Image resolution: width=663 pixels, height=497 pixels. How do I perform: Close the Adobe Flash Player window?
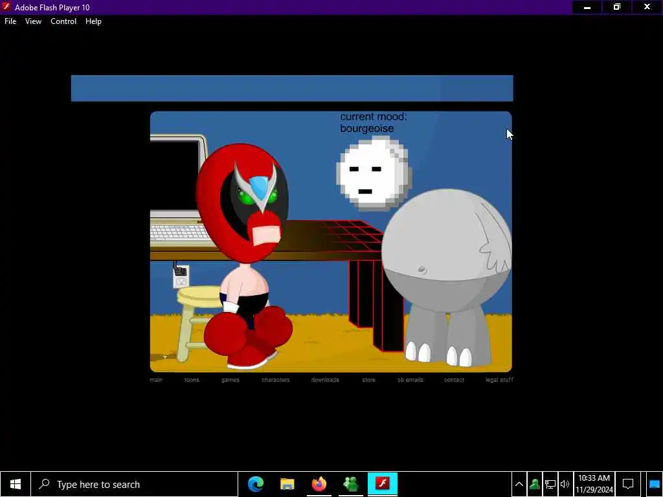point(647,7)
